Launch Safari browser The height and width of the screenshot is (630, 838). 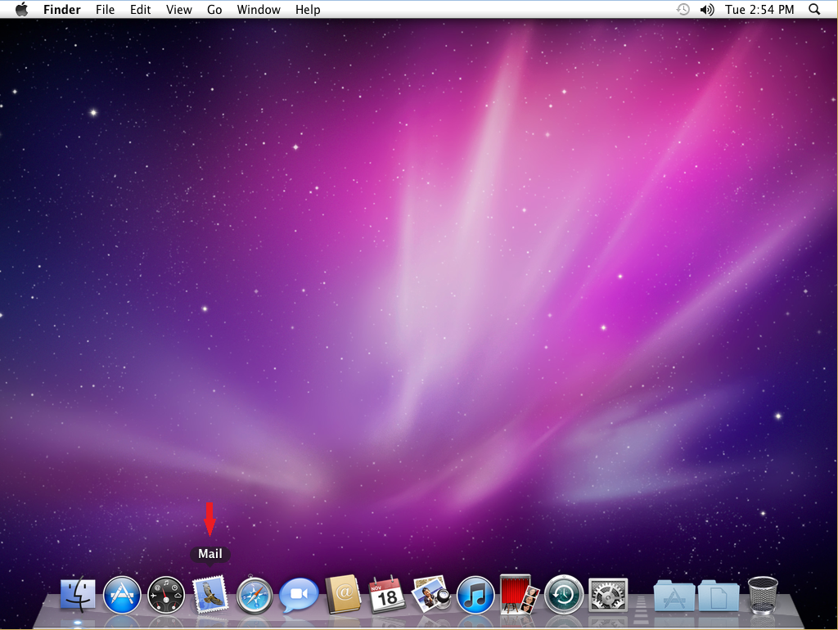[x=255, y=595]
